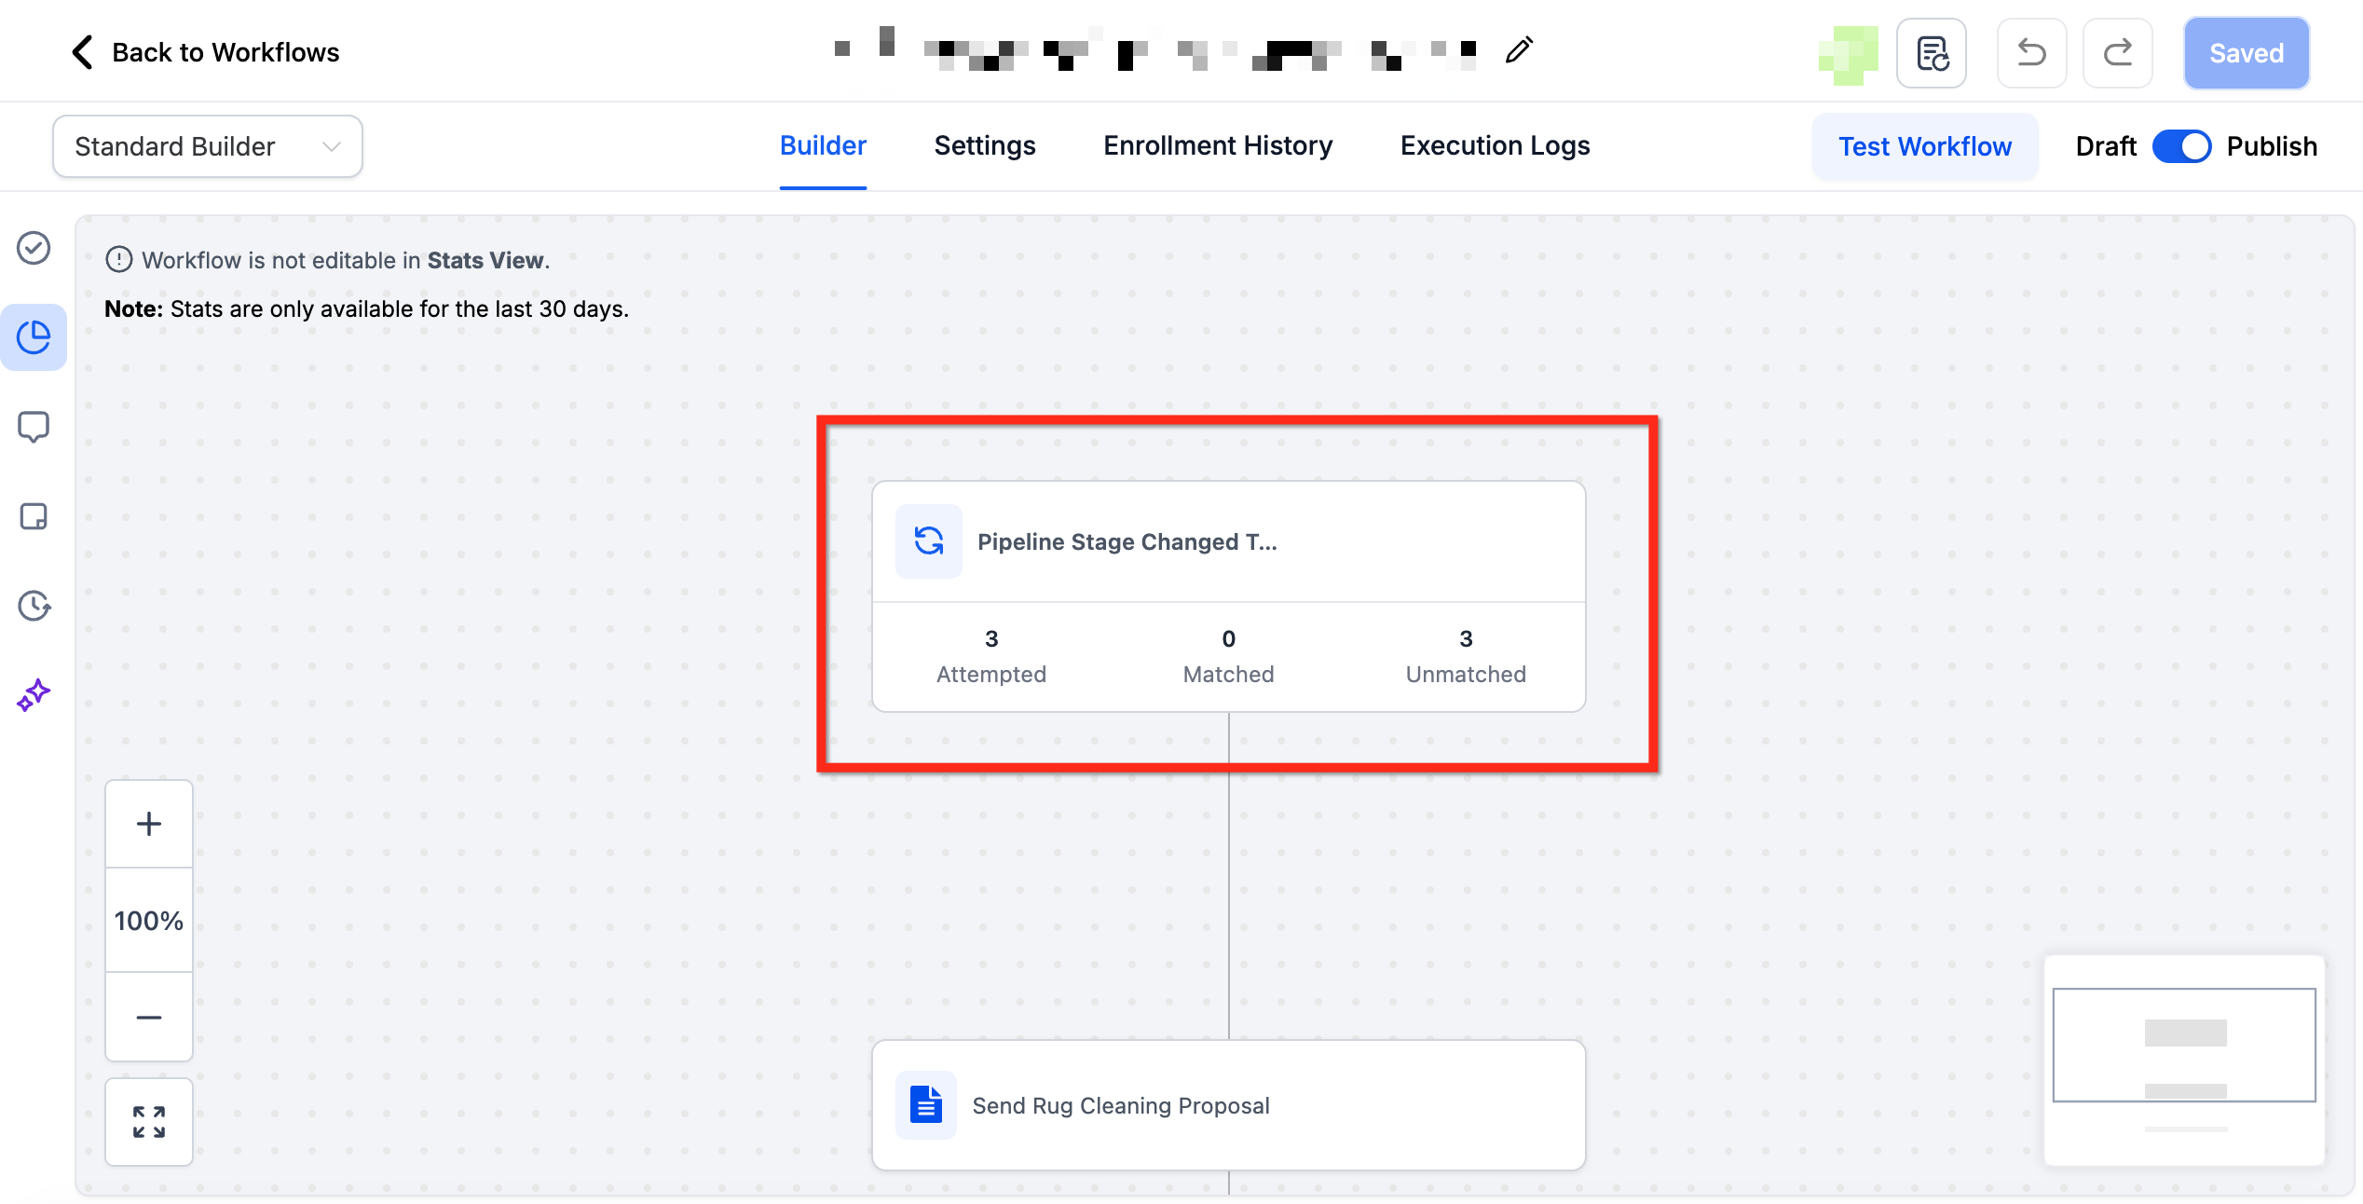Switch to the Settings tab
The image size is (2363, 1204).
[x=984, y=146]
